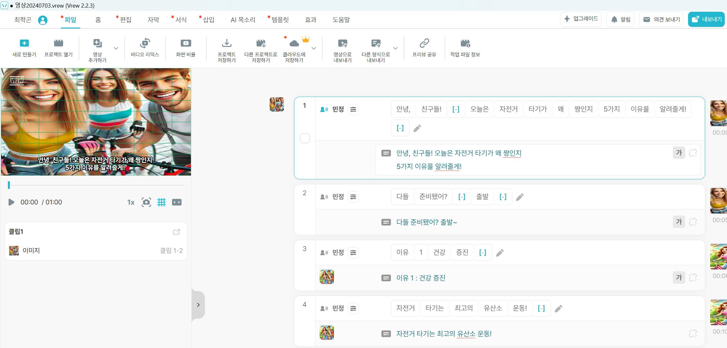Open the 비디오 리믹스 tool
The image size is (727, 348).
(145, 43)
